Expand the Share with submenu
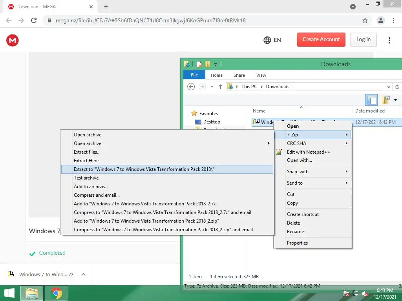Viewport: 402px width, 301px height. pos(312,172)
